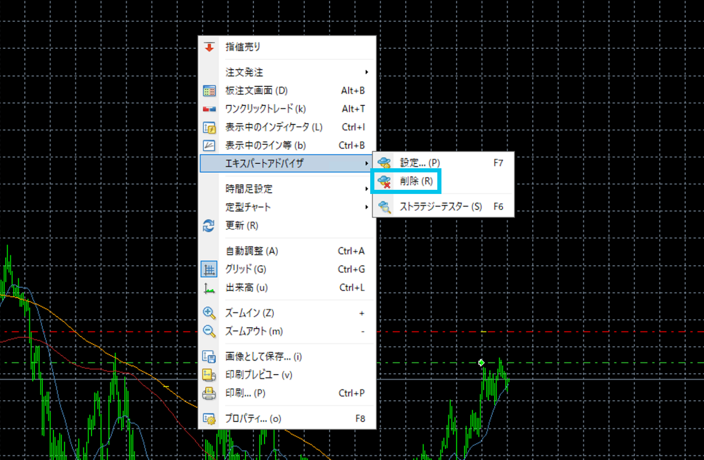
Task: Click the one-click trade (ワンクリックトレード) icon
Action: [209, 109]
